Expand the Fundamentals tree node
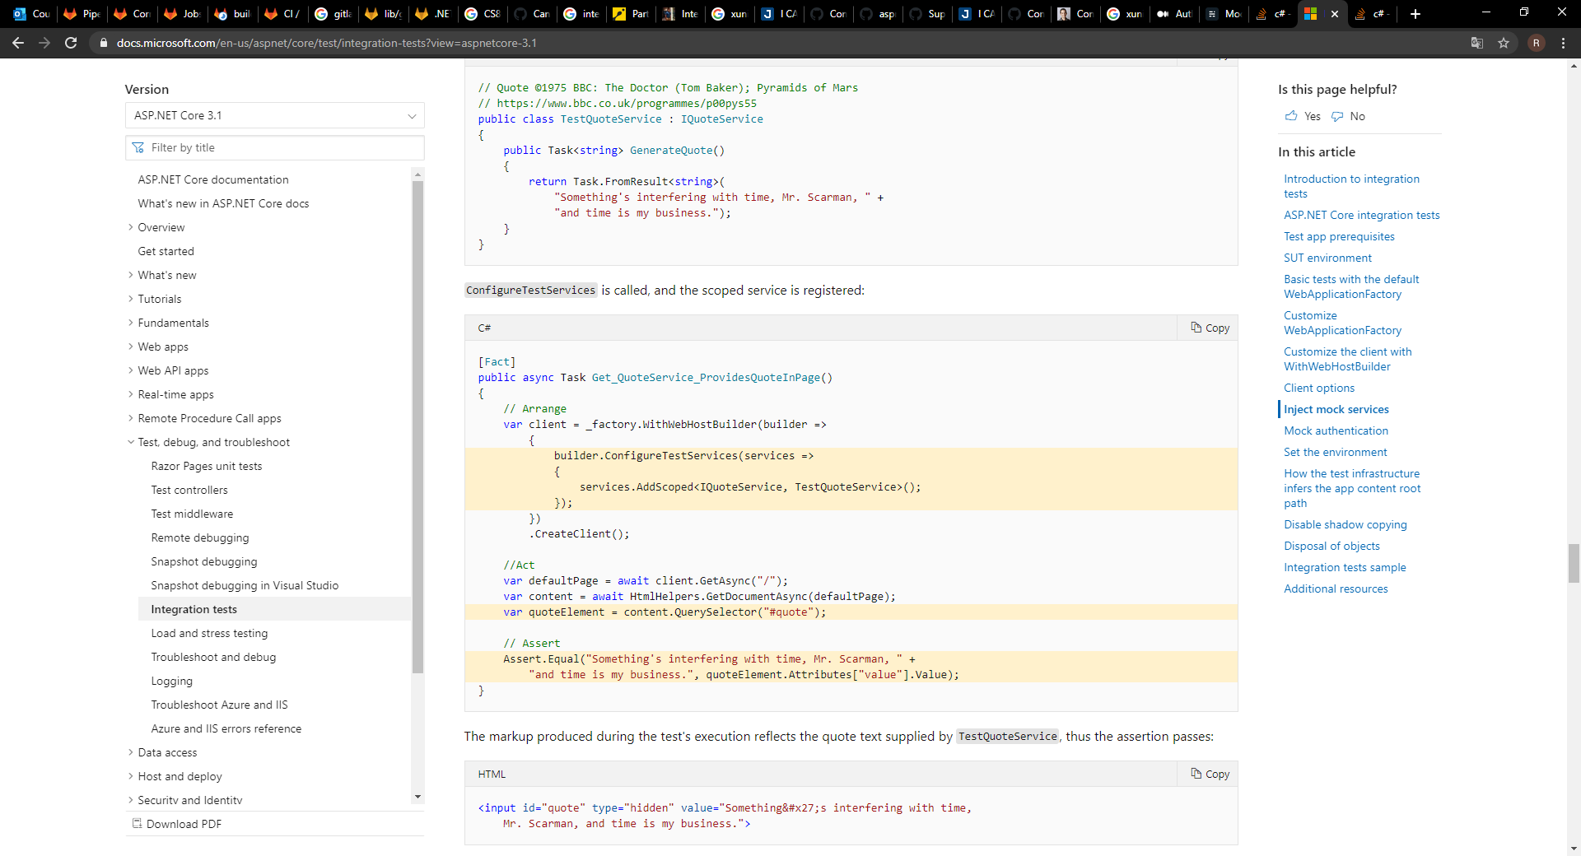 [130, 323]
